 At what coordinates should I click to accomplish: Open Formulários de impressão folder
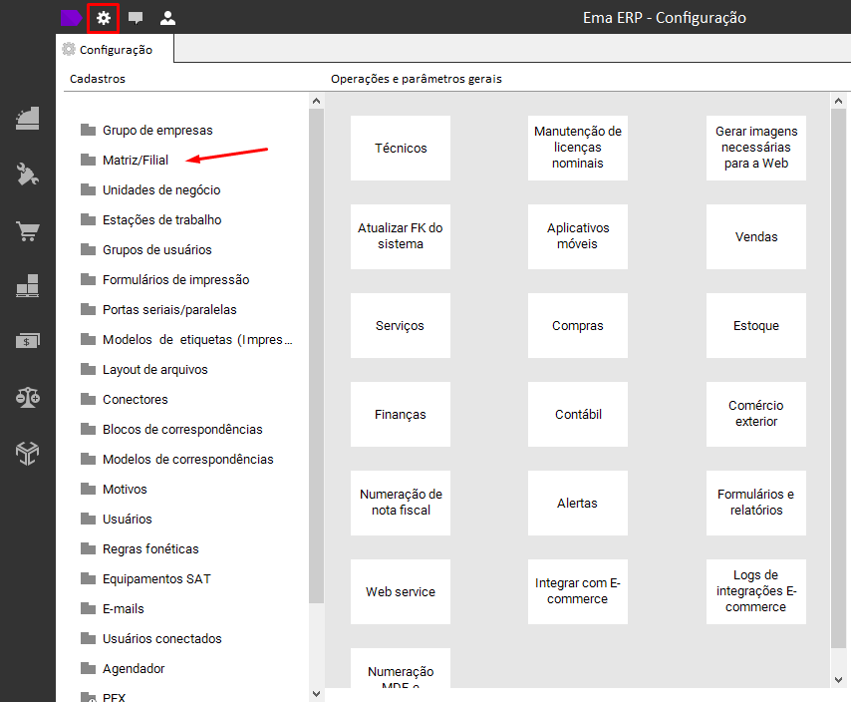click(165, 279)
